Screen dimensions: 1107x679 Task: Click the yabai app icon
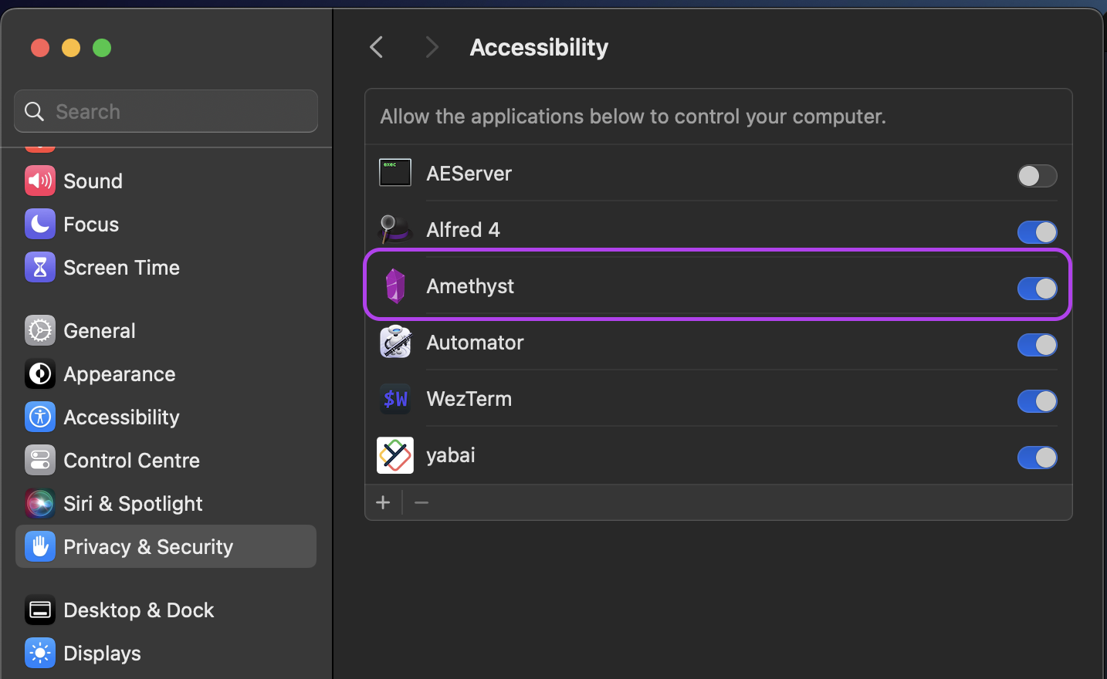tap(395, 455)
